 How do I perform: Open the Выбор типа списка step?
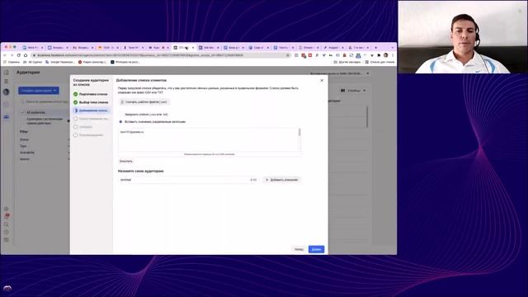[91, 102]
